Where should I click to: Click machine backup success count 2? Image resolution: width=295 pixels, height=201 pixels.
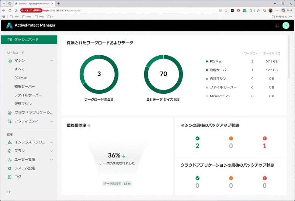197,146
